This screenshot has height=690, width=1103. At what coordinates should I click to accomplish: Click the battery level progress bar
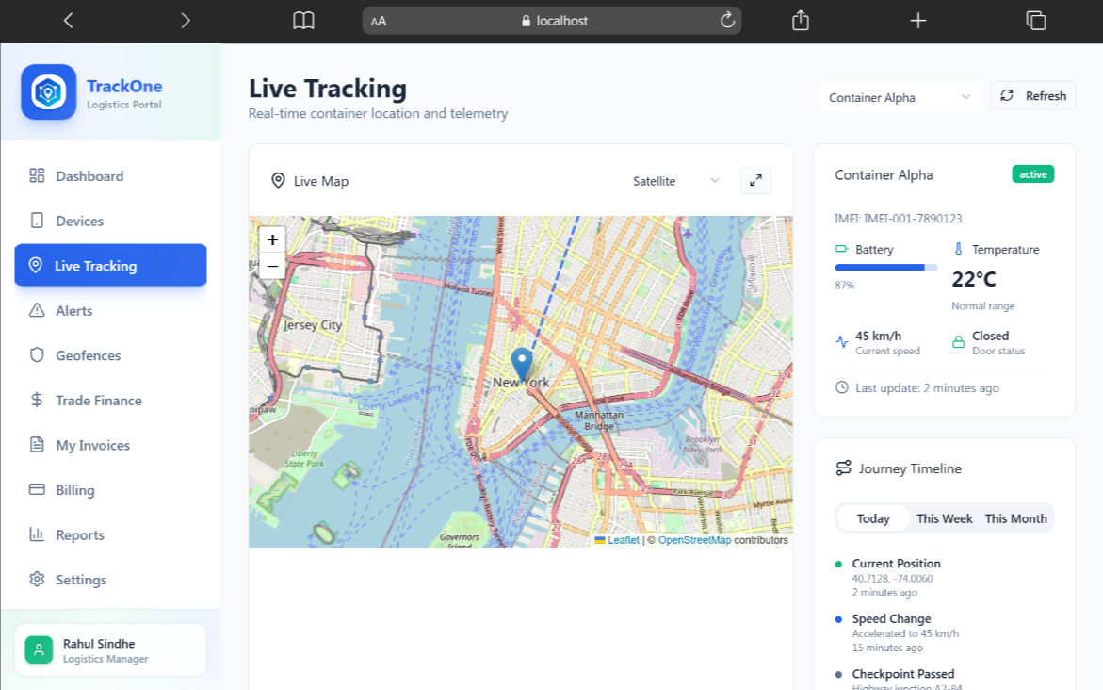tap(885, 268)
